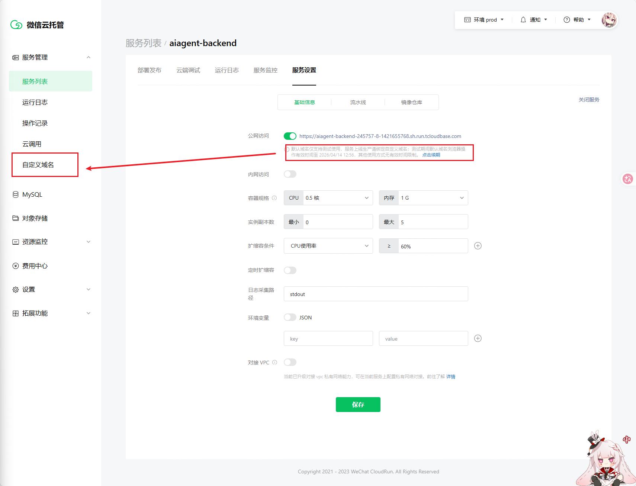Open MySQL from the sidebar
This screenshot has width=636, height=486.
click(32, 194)
